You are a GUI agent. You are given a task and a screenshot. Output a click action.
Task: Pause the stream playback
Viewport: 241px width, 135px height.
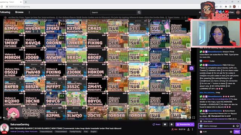pyautogui.click(x=1, y=117)
